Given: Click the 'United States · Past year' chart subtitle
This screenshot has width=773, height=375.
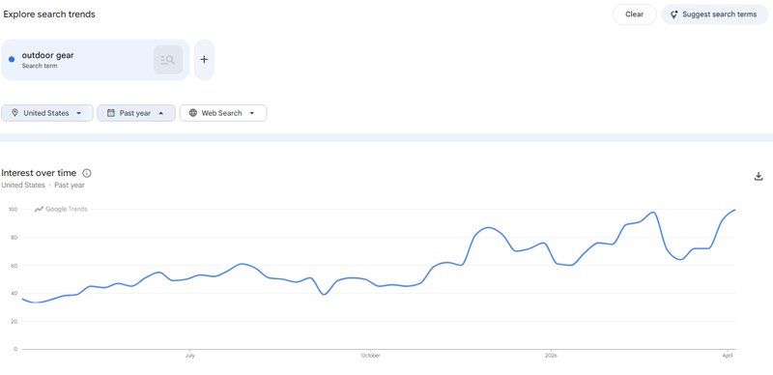Looking at the screenshot, I should [x=43, y=185].
